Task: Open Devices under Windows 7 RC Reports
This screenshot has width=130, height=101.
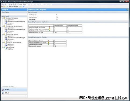Action: [9, 25]
